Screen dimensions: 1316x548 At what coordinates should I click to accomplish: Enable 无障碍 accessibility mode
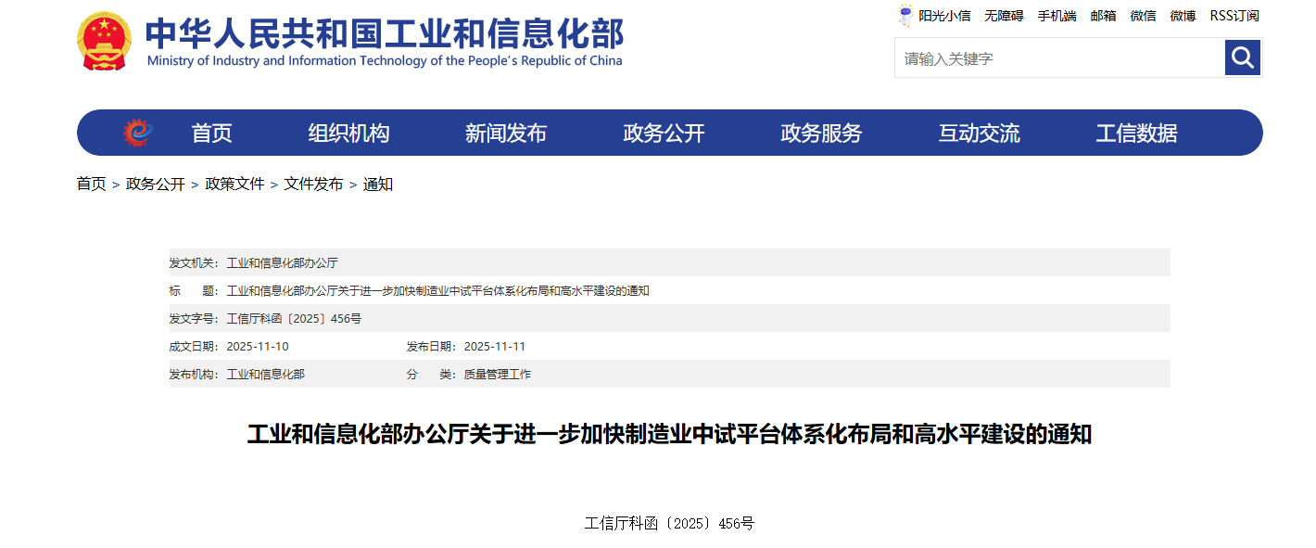[x=1004, y=16]
